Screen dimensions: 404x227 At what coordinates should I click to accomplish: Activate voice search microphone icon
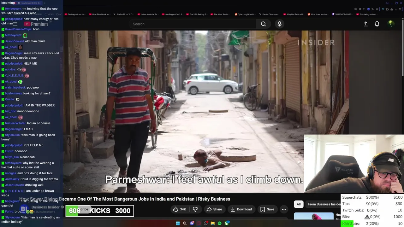(279, 24)
